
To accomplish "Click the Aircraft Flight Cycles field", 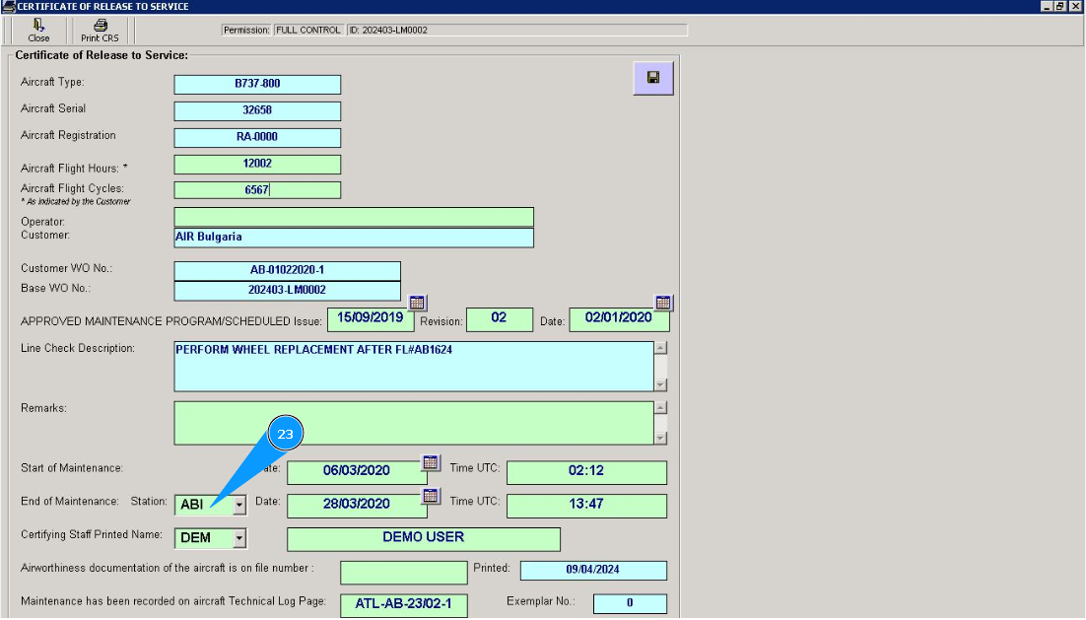I will point(257,190).
